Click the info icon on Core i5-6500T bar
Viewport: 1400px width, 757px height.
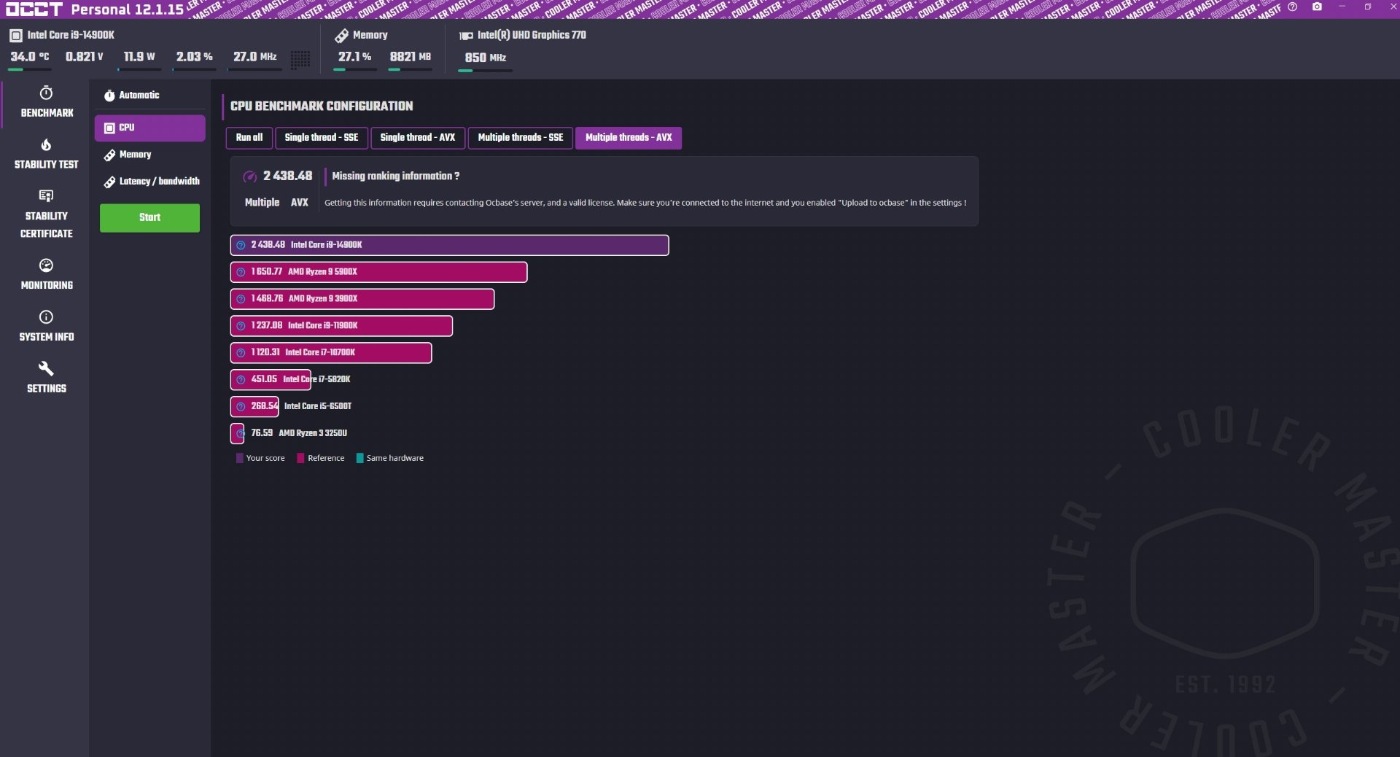[x=241, y=407]
